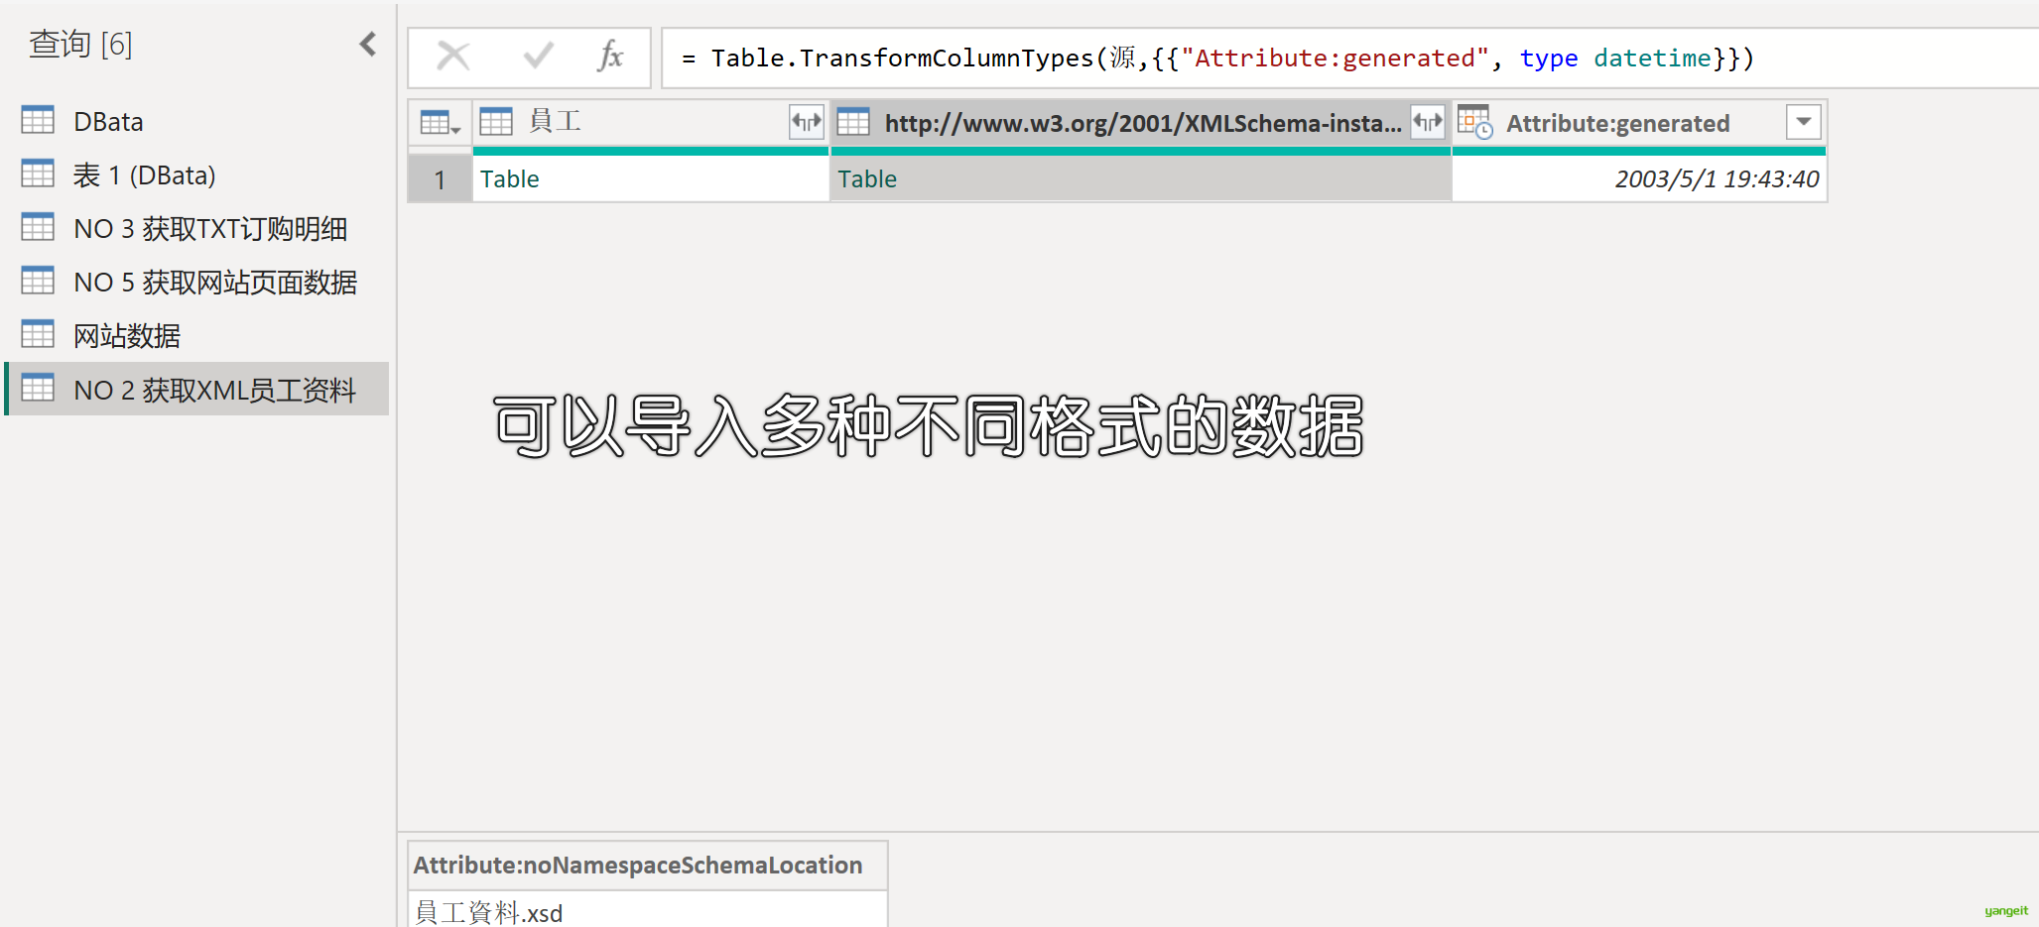The image size is (2039, 927).
Task: Click table type icon on 員工 column
Action: tap(496, 123)
